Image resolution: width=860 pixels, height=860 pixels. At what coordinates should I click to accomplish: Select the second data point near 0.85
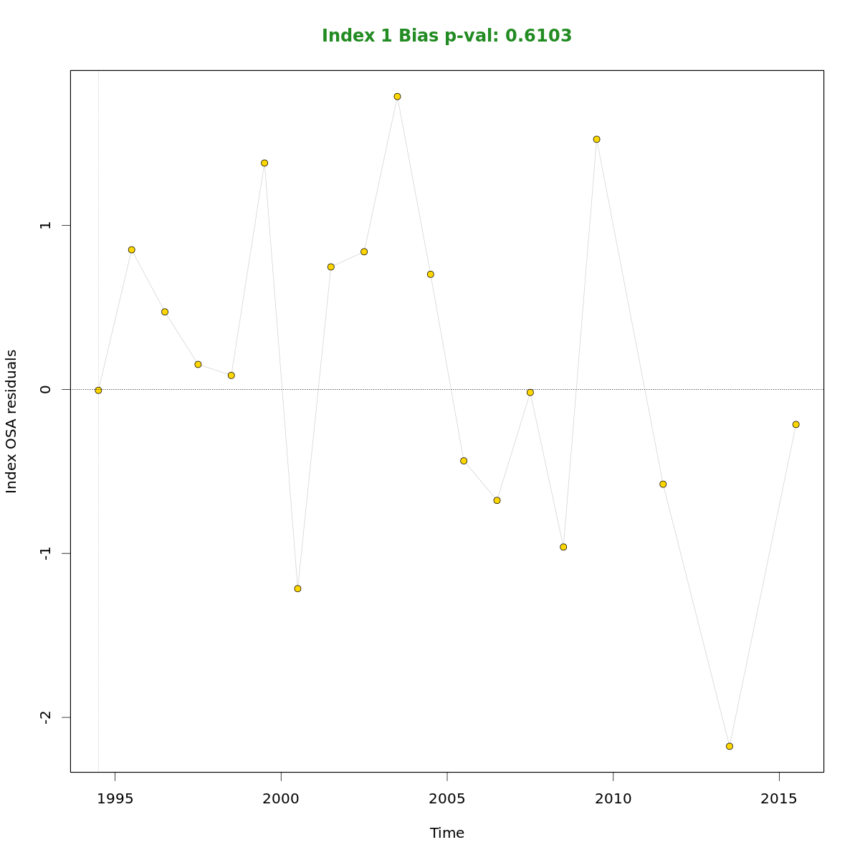tap(132, 250)
